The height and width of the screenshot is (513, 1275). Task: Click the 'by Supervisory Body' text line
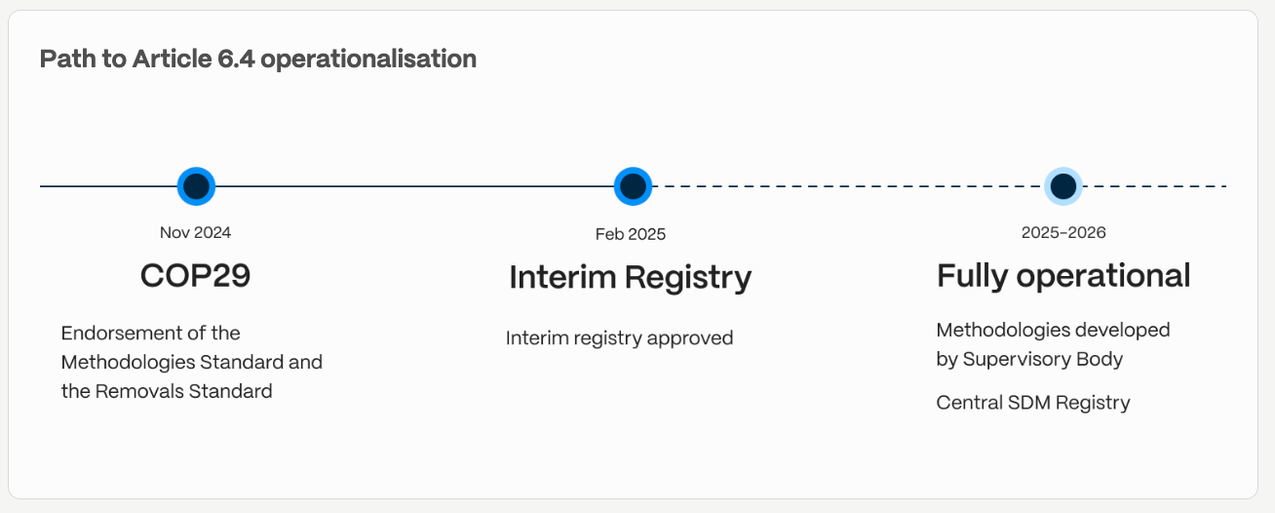pos(1029,359)
